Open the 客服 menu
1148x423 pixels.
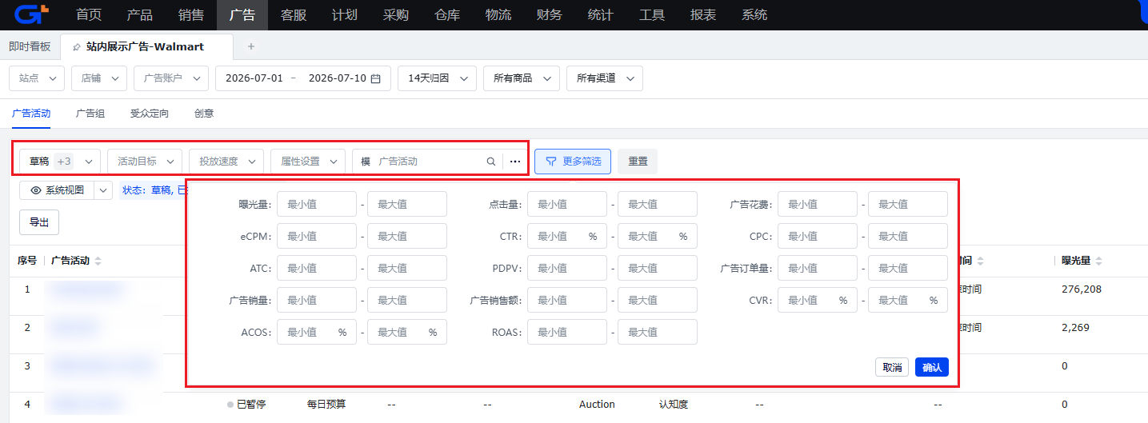pyautogui.click(x=294, y=14)
